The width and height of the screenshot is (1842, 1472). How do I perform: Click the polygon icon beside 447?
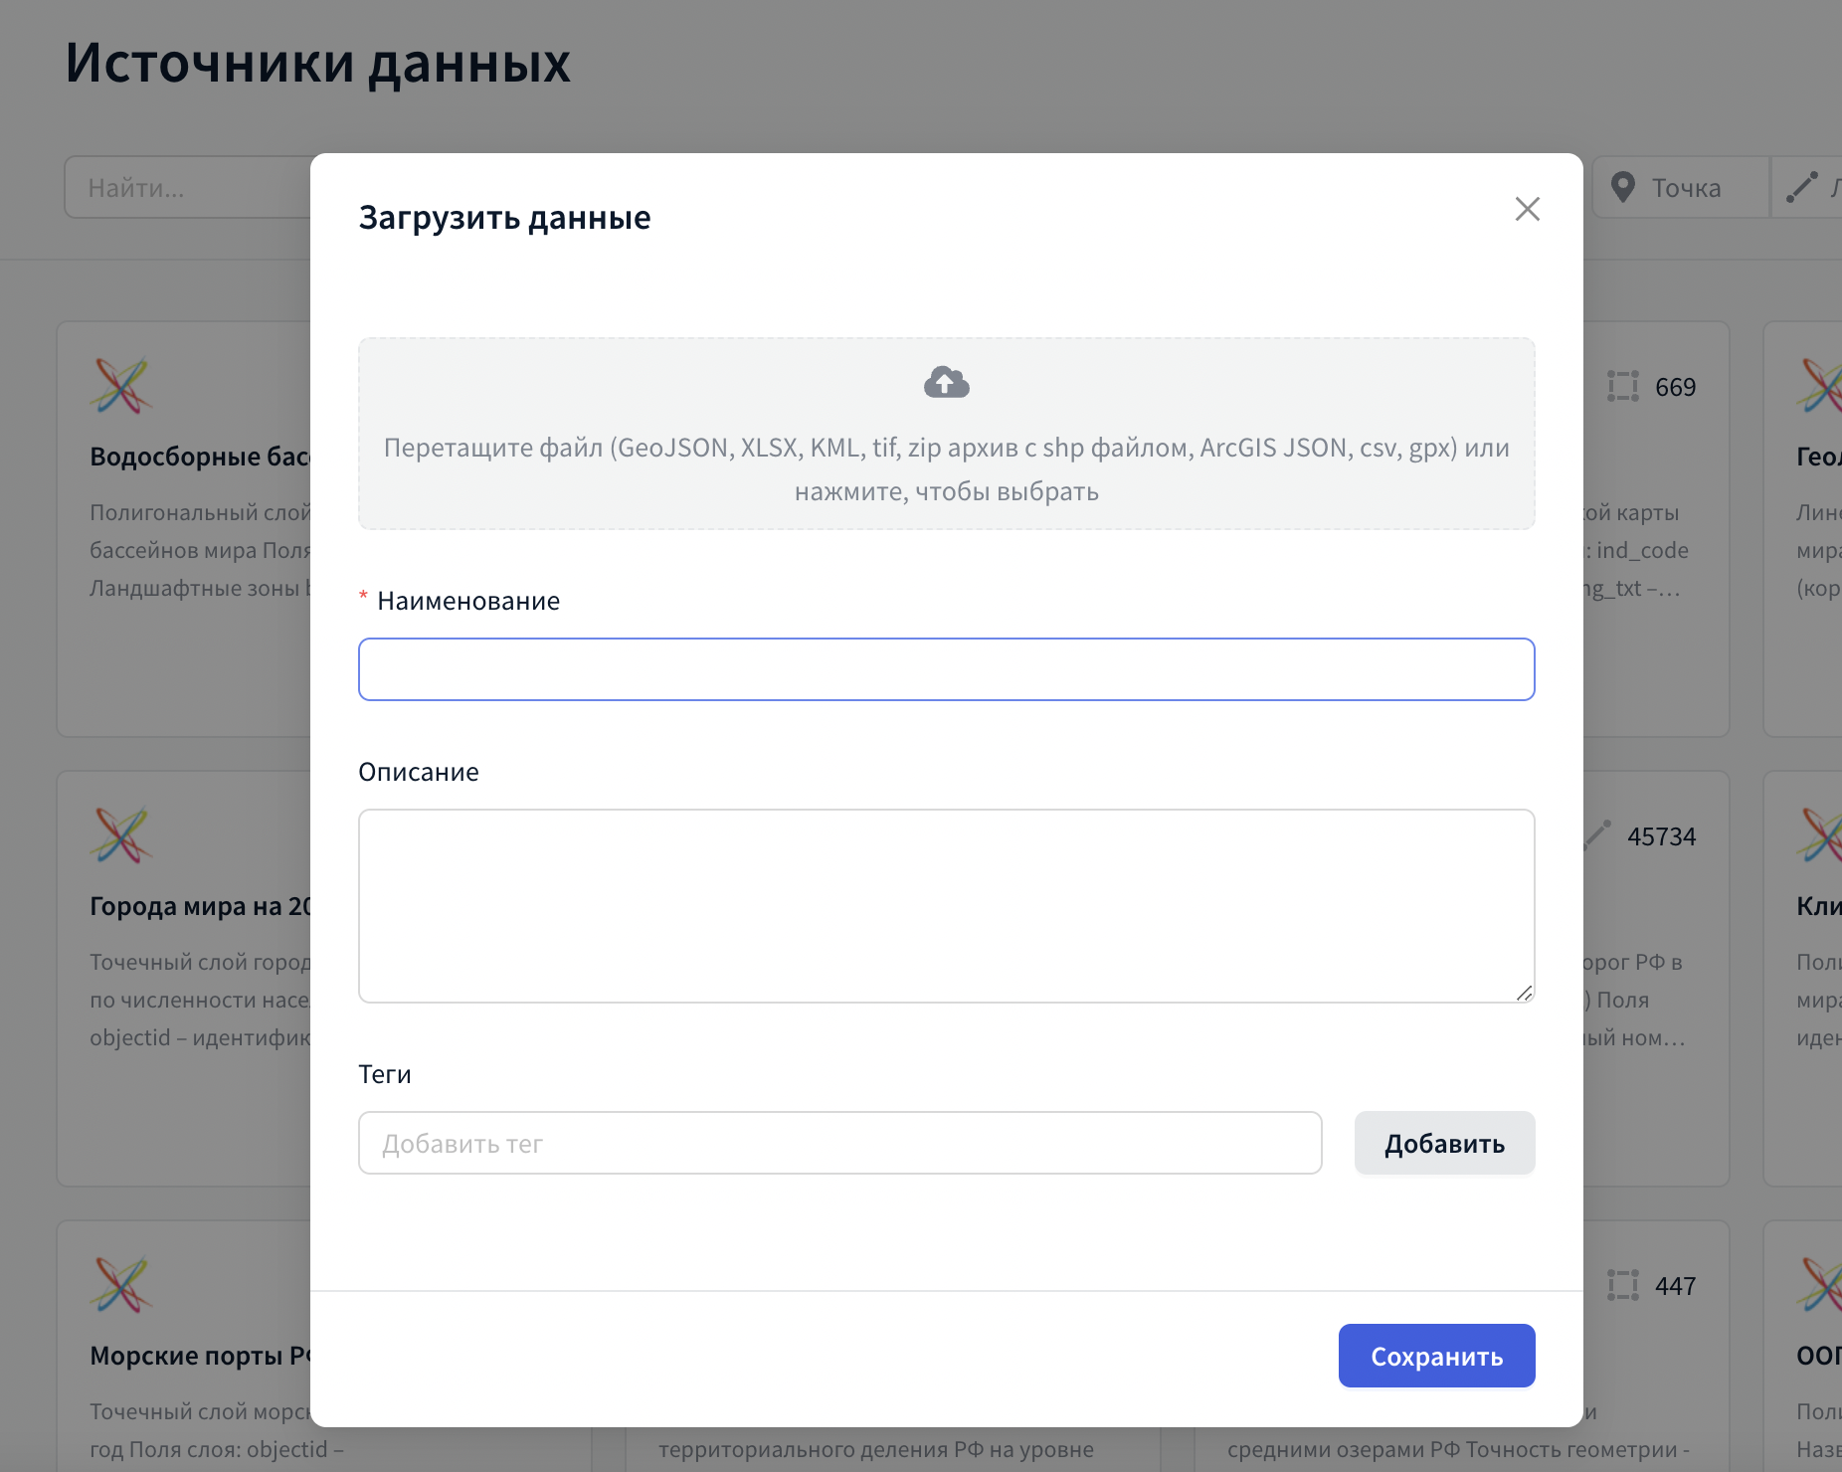[1622, 1285]
